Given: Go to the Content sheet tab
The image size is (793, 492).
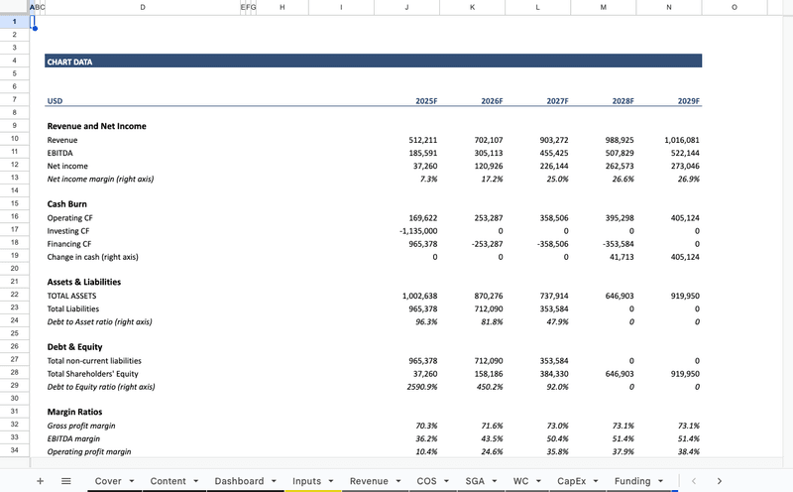Looking at the screenshot, I should 168,481.
